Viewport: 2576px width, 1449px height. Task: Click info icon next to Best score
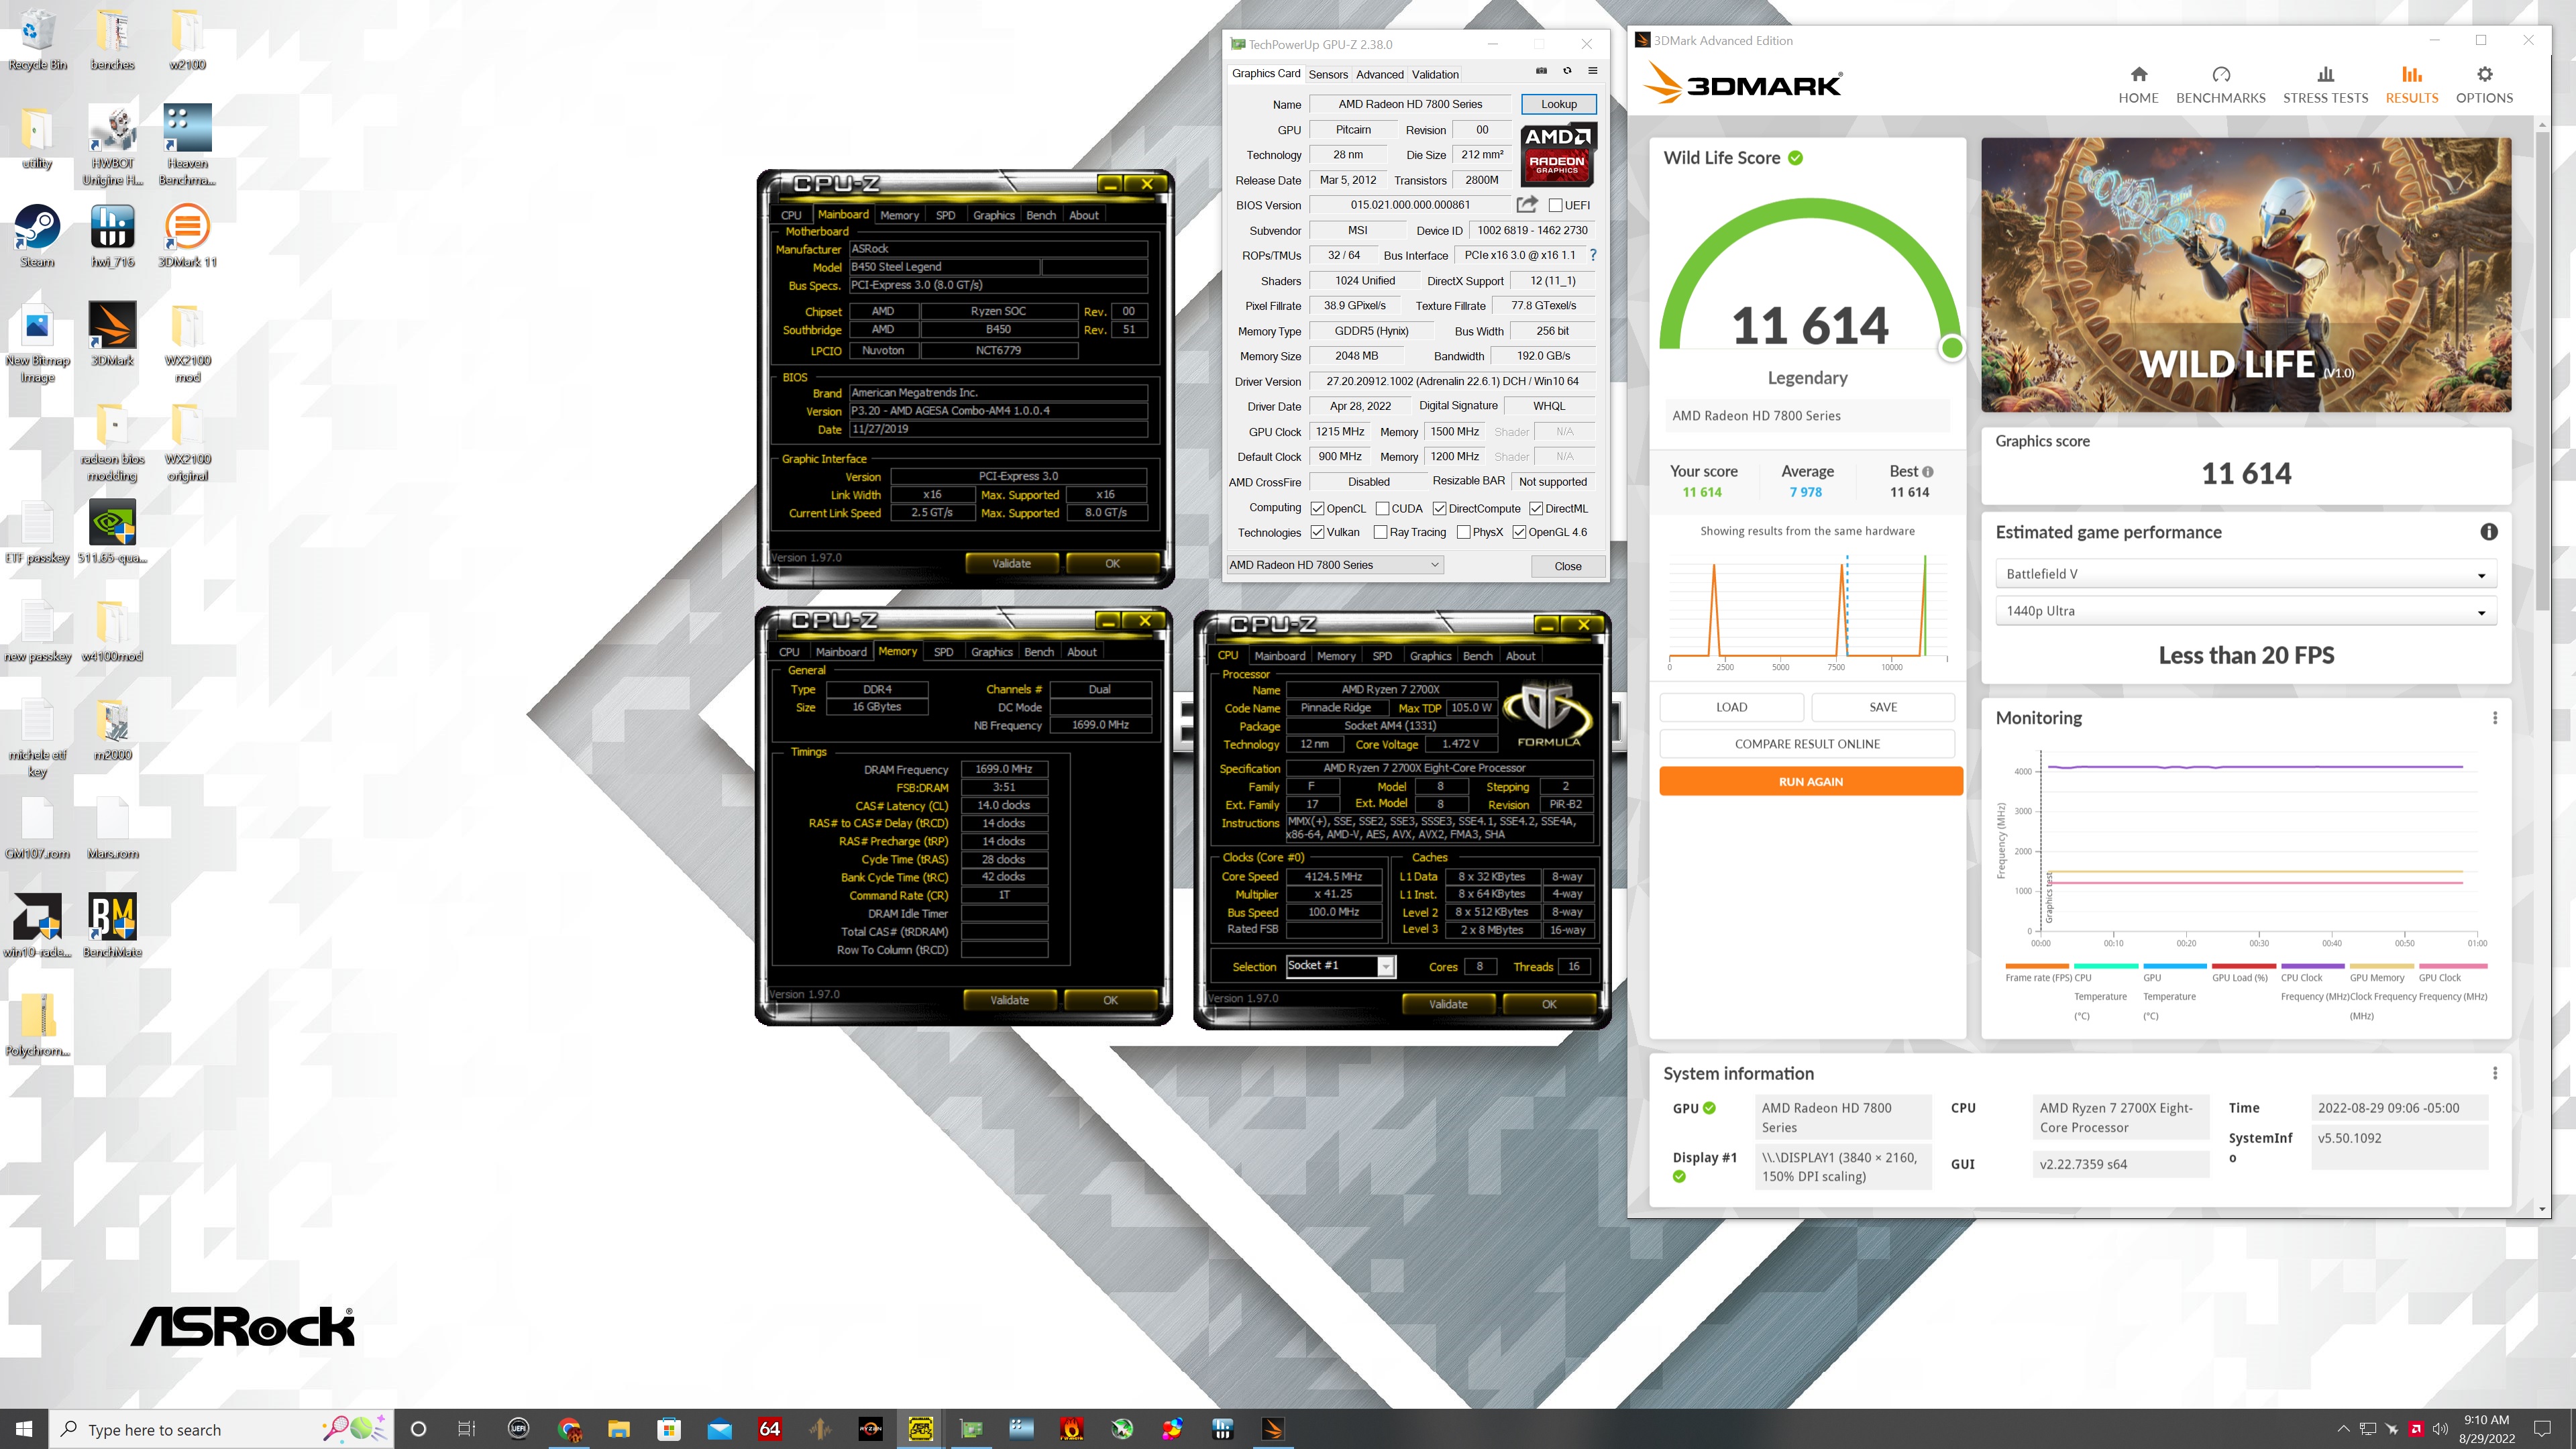pos(1928,472)
